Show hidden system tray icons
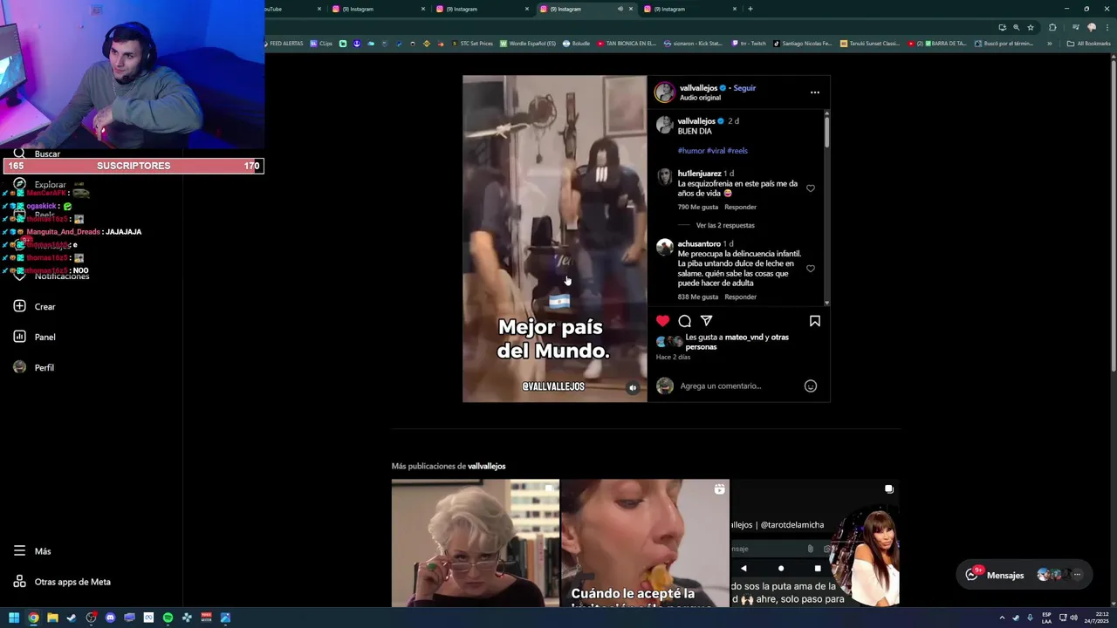 1002,618
